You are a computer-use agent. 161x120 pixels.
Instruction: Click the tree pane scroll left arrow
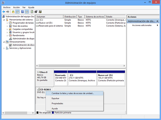(3, 113)
